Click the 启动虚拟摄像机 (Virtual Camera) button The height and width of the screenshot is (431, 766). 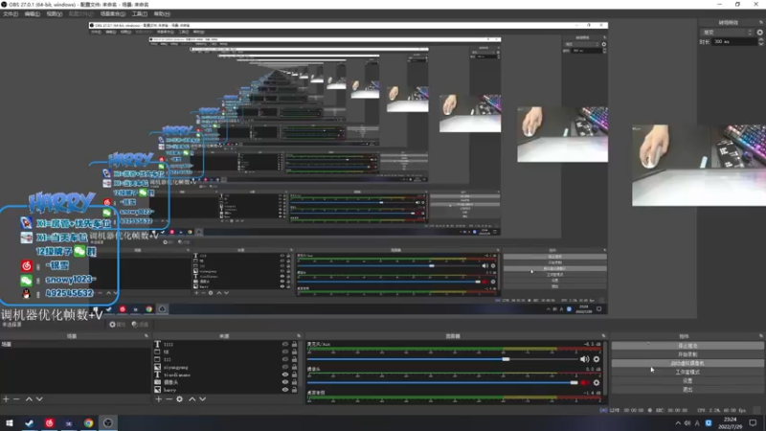[x=687, y=363]
